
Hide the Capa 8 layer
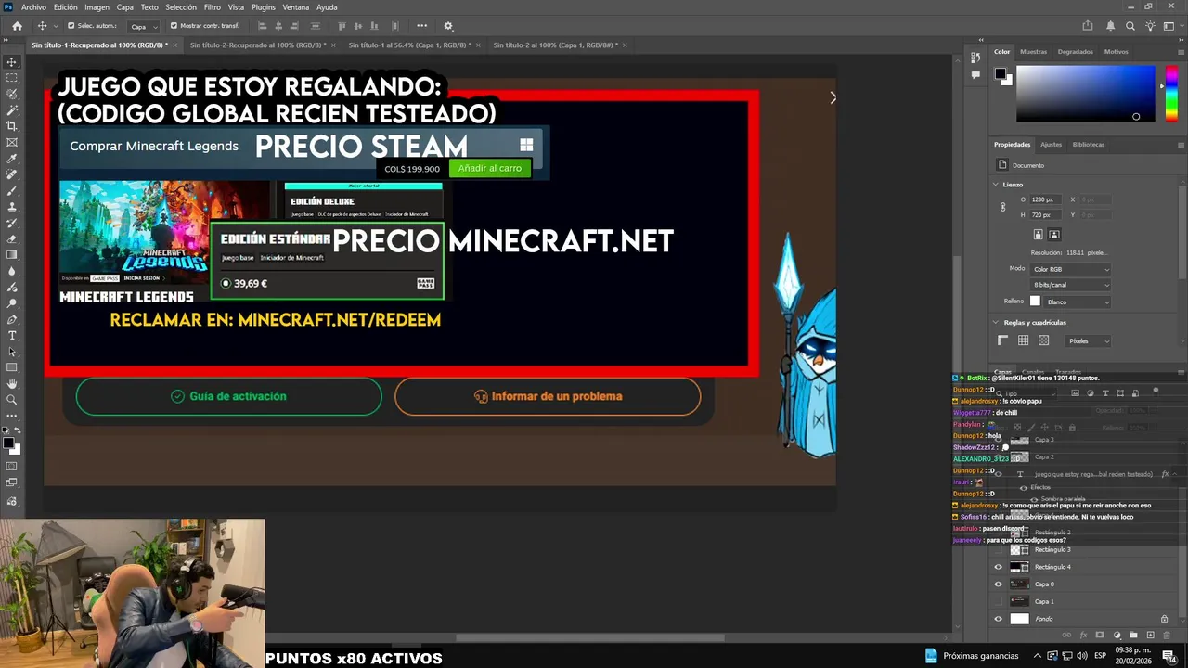tap(999, 584)
